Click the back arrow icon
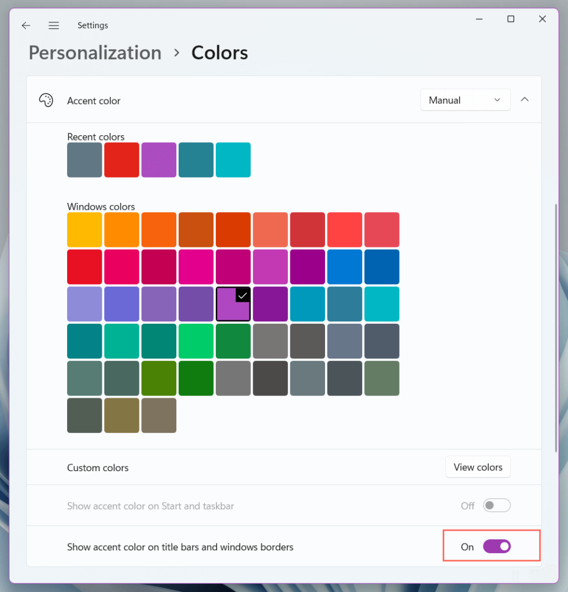The height and width of the screenshot is (592, 568). [x=26, y=25]
